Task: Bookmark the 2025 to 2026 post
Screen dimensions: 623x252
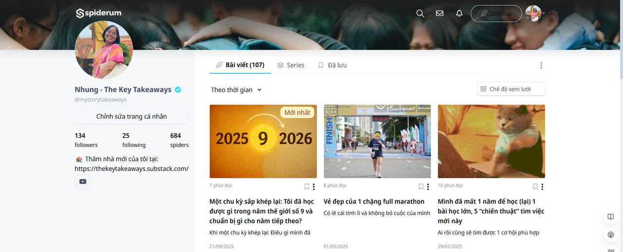Action: click(x=307, y=187)
